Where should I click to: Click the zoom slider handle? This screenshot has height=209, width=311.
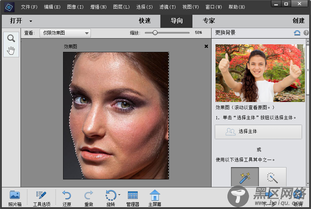tap(155, 33)
